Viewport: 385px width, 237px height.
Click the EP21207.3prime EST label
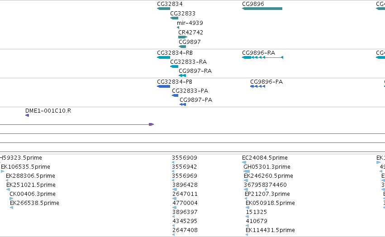267,194
